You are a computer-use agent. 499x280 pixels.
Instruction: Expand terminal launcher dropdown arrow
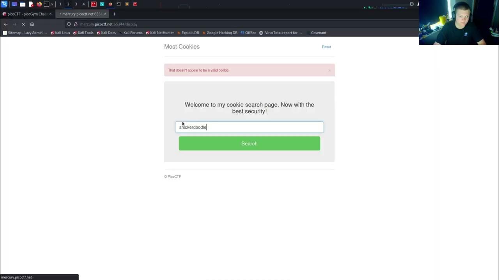[x=52, y=4]
